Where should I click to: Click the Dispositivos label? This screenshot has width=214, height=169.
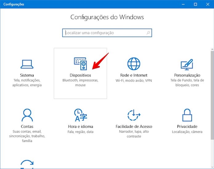coord(80,75)
